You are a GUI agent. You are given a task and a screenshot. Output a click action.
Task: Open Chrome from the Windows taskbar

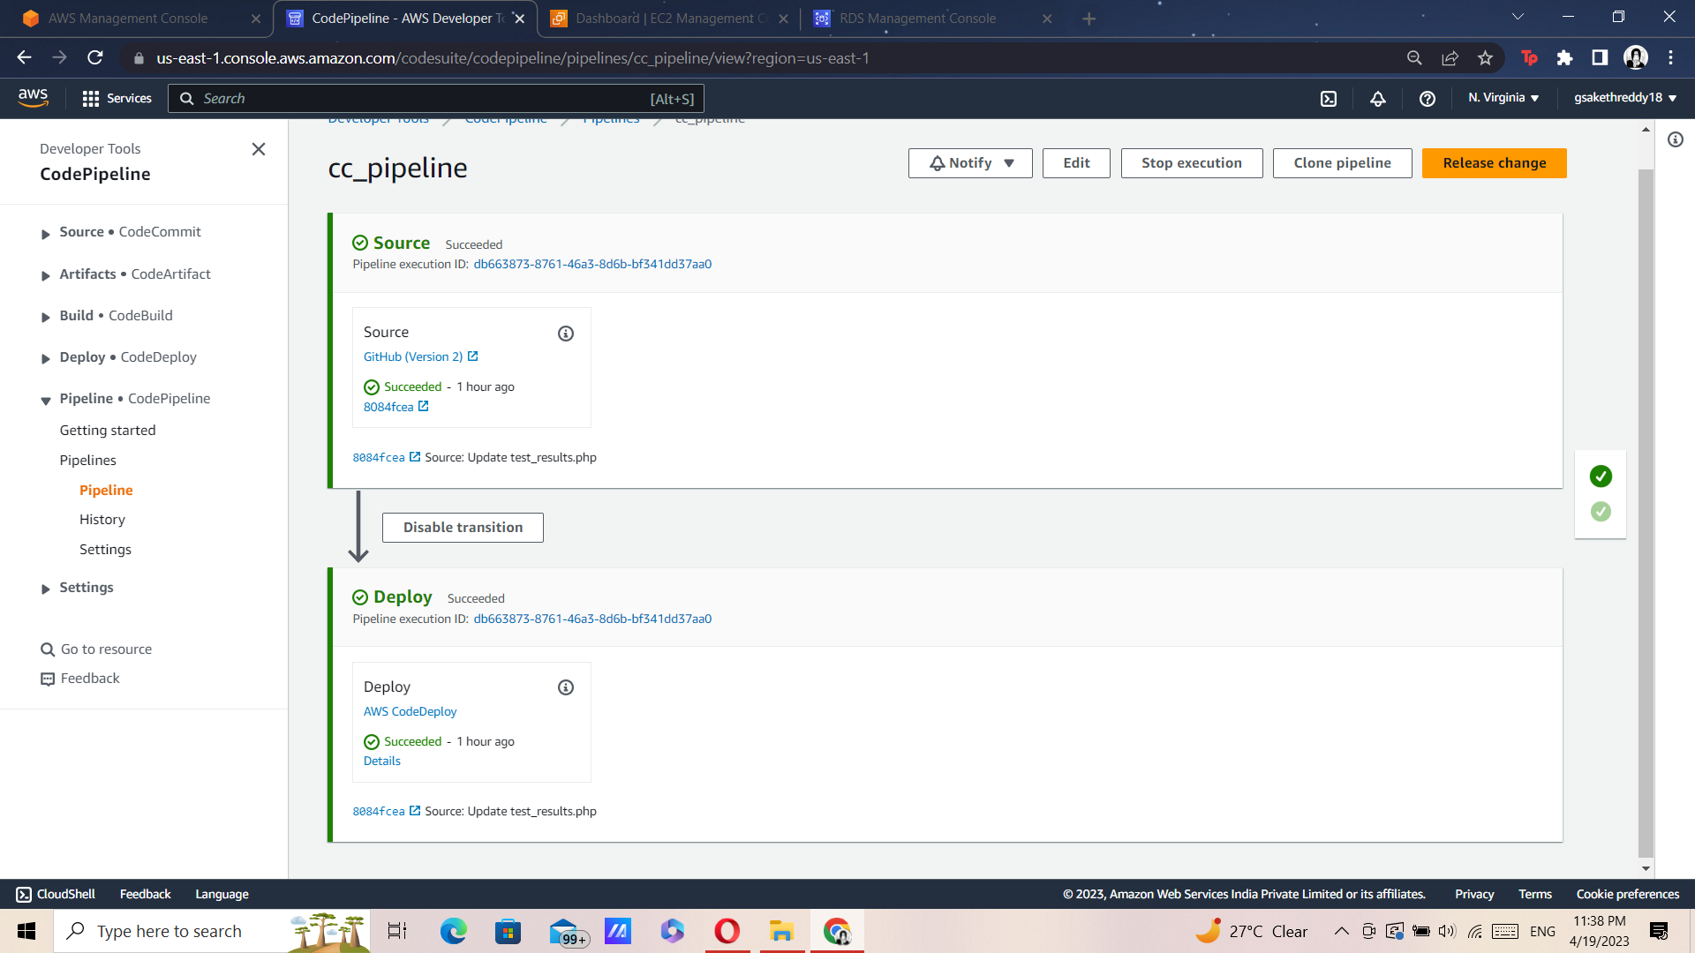pos(836,930)
